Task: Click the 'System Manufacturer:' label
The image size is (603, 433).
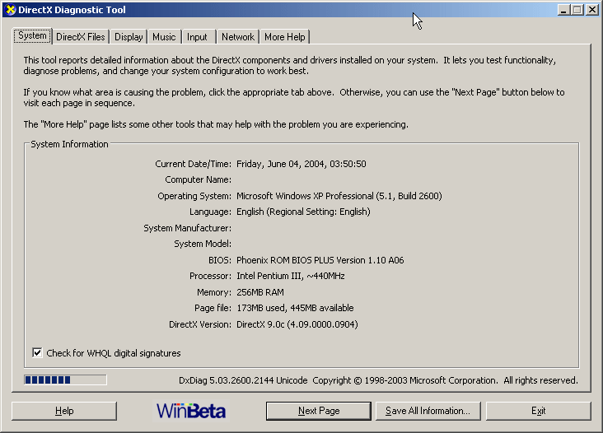Action: pos(187,228)
